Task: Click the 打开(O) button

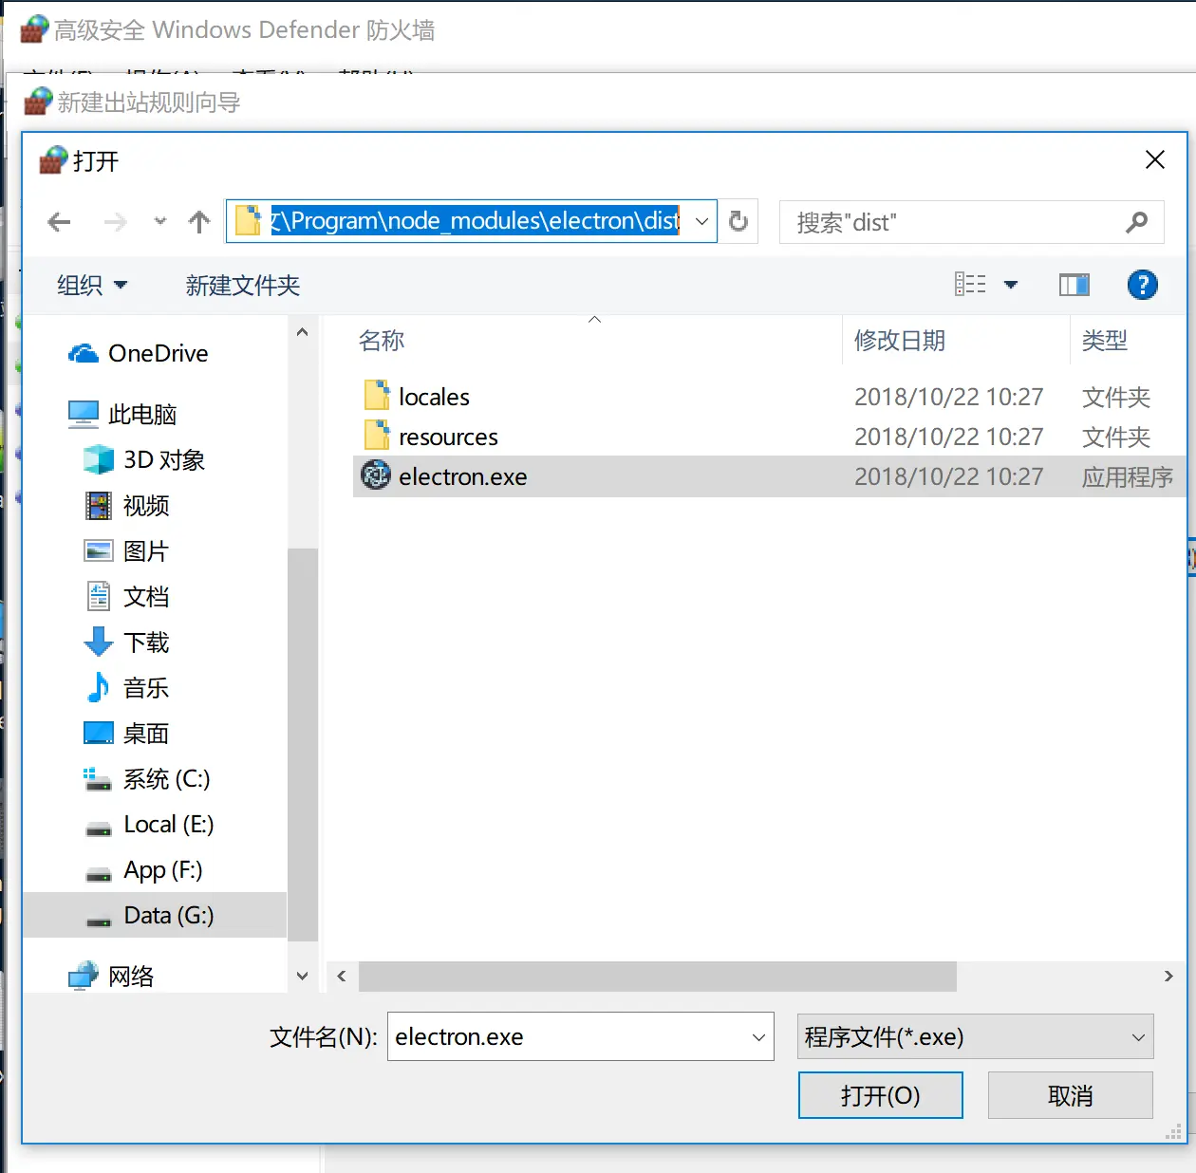Action: pyautogui.click(x=880, y=1096)
